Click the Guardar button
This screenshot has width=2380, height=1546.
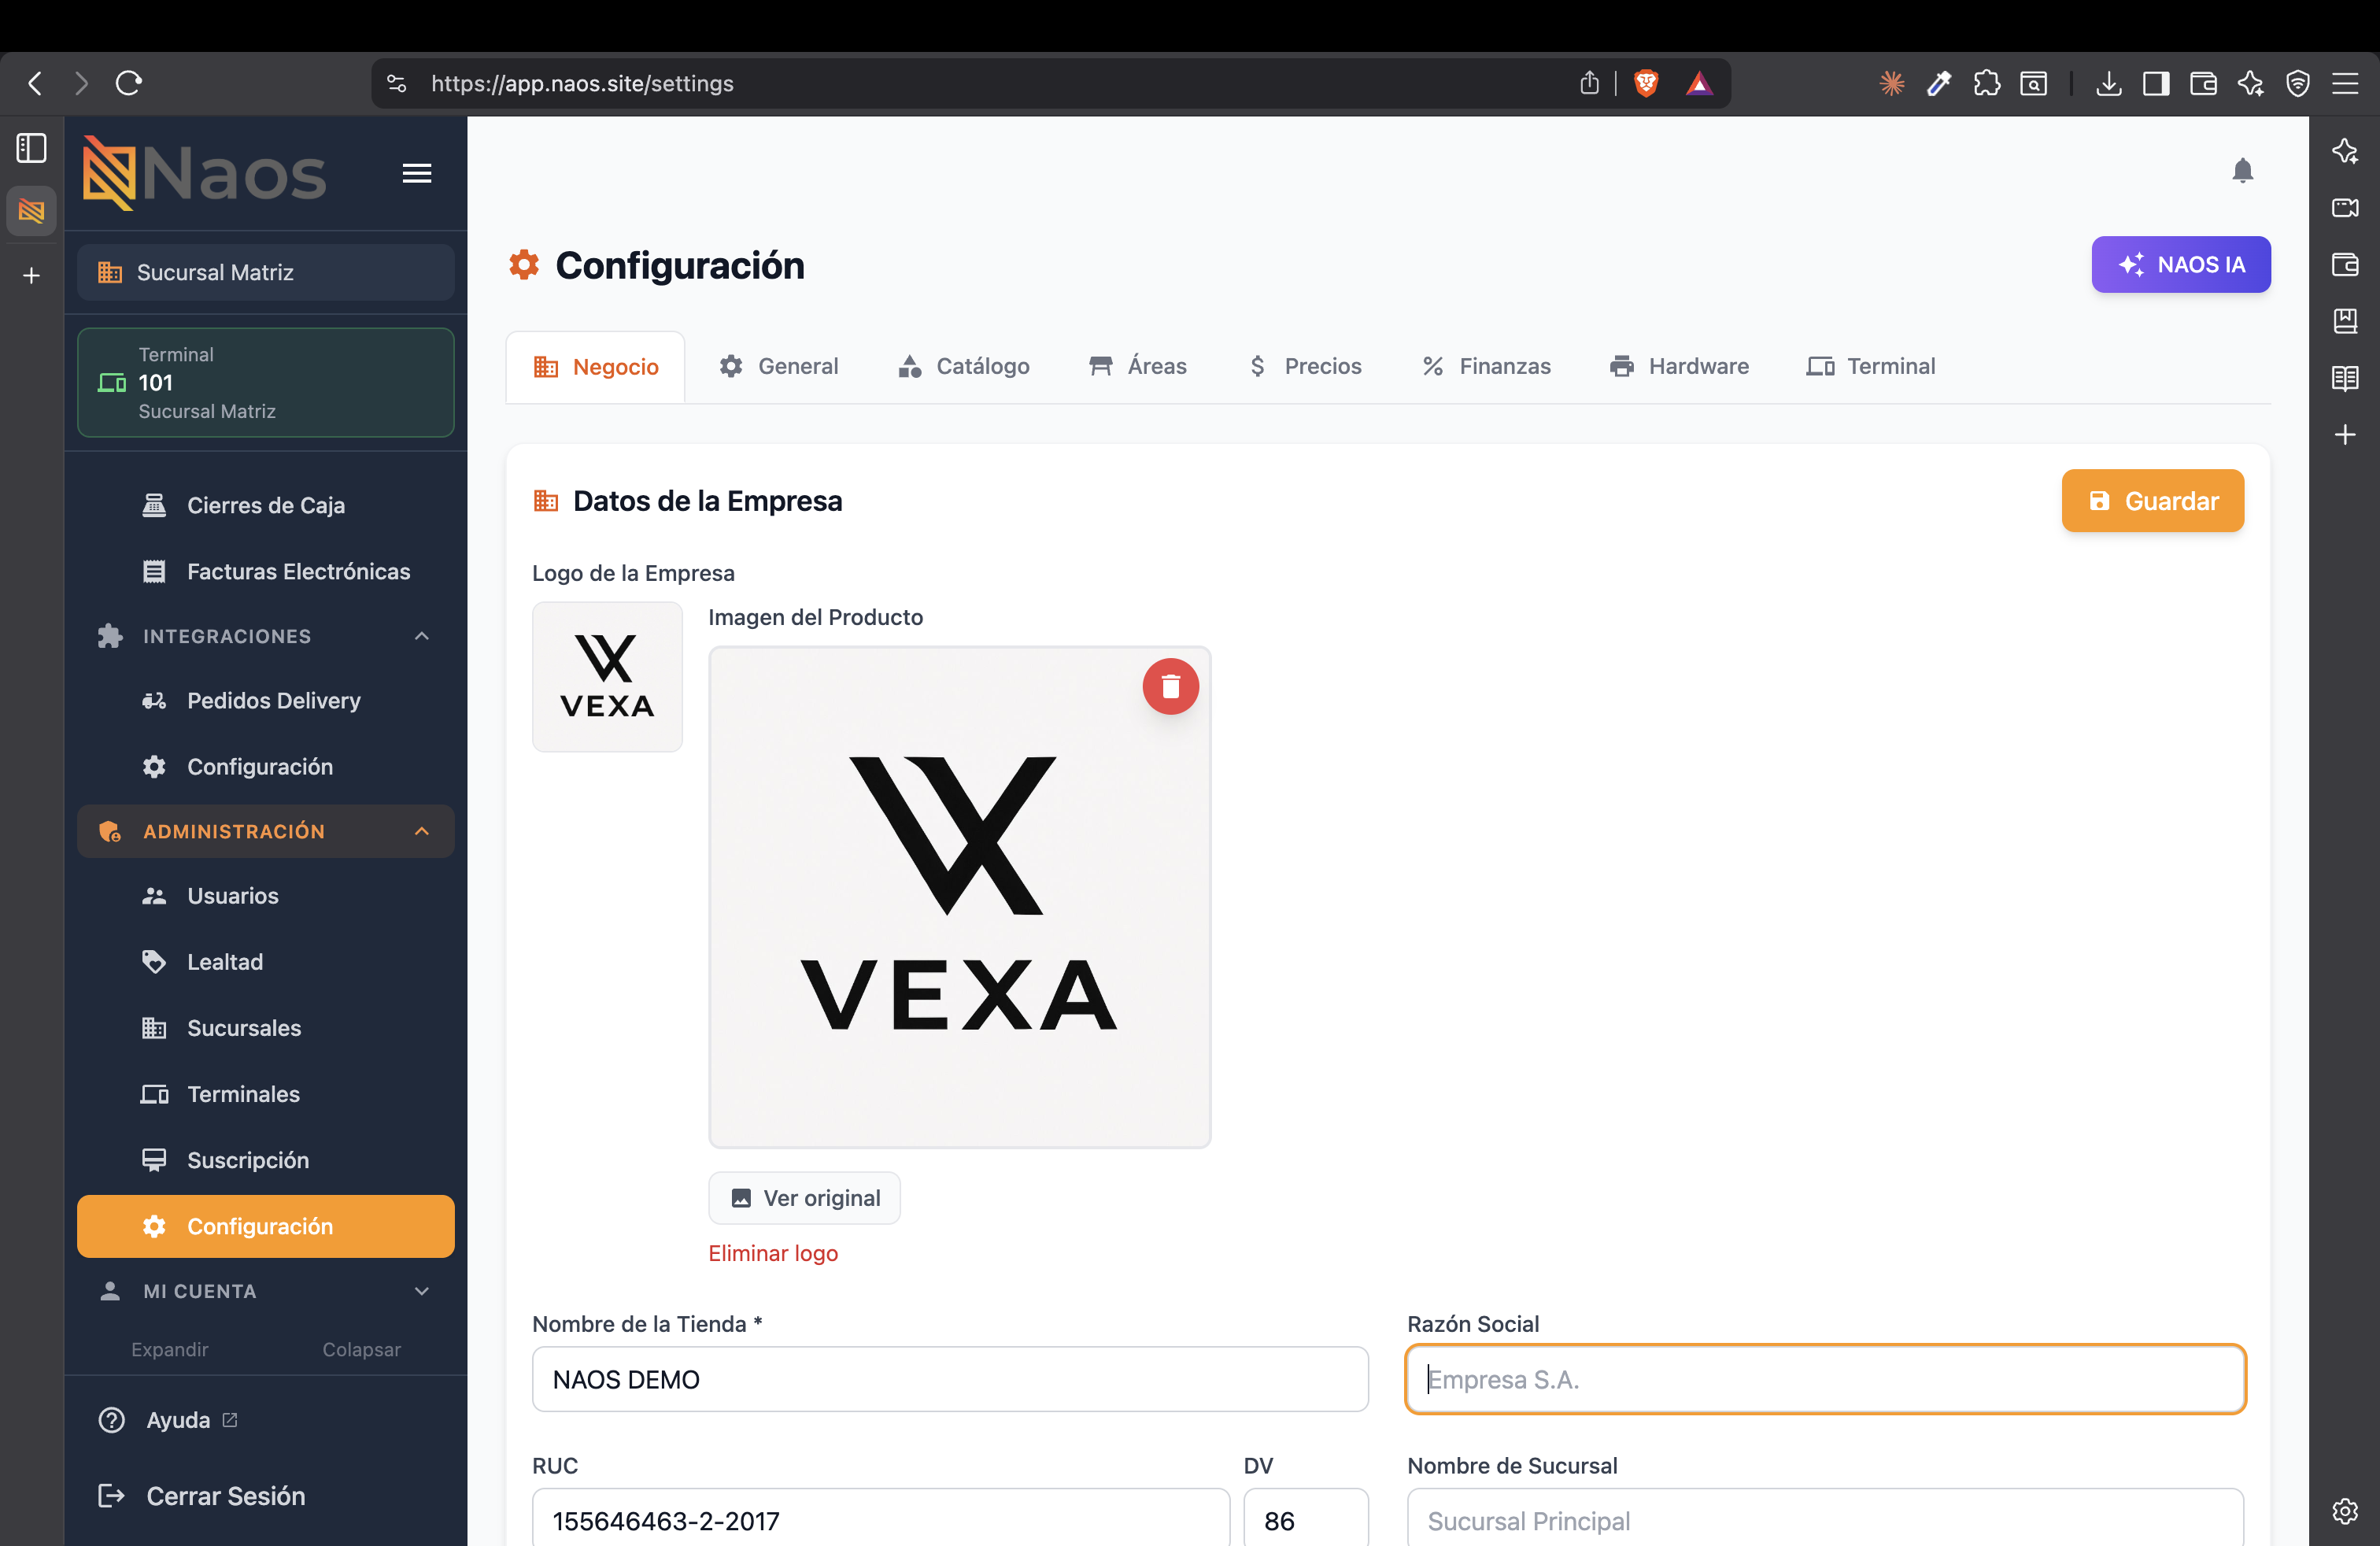point(2152,500)
